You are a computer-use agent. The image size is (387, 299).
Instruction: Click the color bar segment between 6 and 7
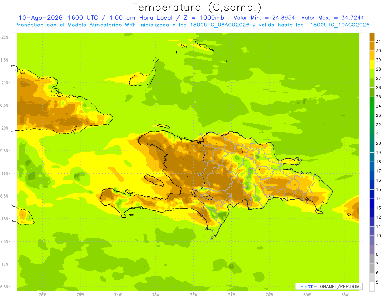(x=372, y=268)
